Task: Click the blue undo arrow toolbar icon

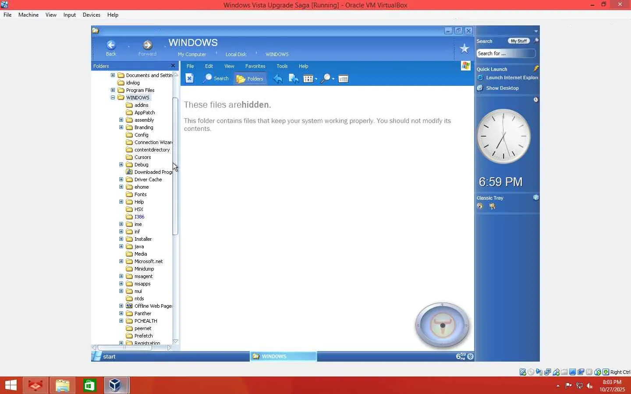Action: point(278,79)
